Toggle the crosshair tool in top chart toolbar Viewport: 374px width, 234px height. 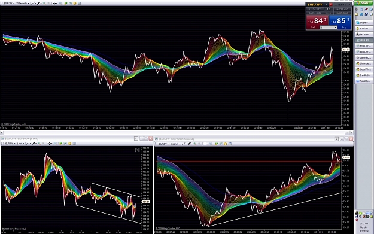[55, 4]
